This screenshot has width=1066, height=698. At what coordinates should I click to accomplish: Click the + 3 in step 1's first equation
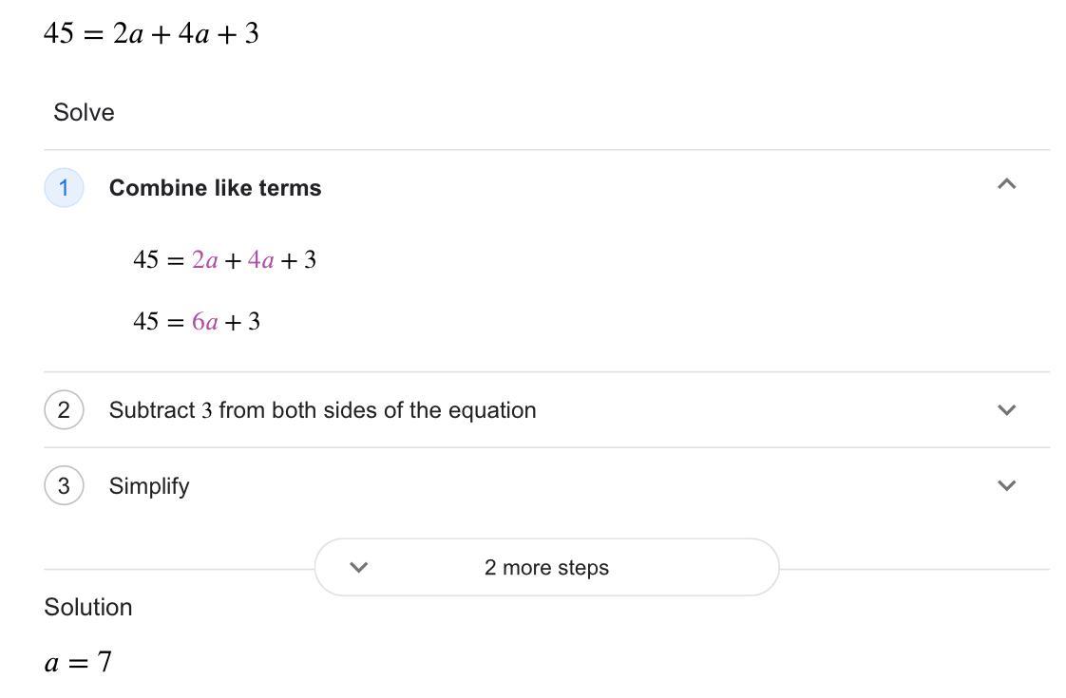point(298,260)
